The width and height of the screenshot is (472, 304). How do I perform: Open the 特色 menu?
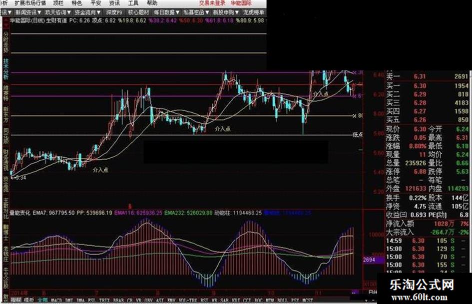tap(77, 3)
